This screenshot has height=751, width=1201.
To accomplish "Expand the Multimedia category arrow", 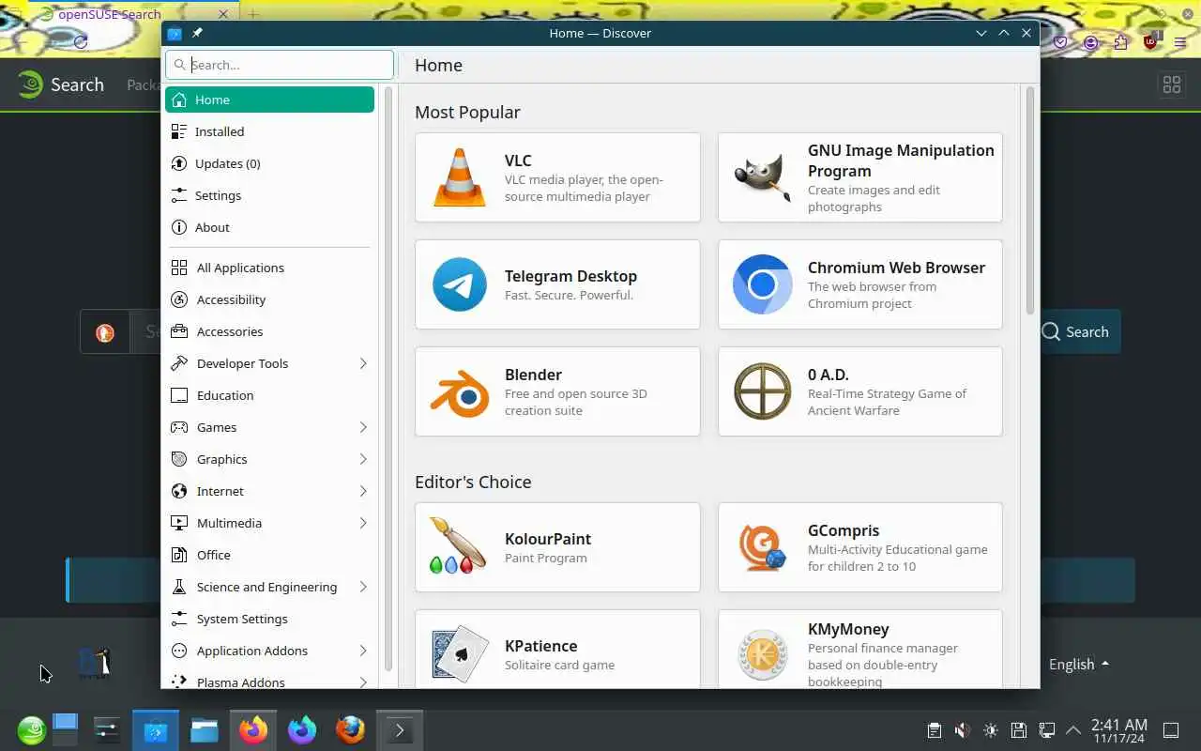I will coord(363,523).
